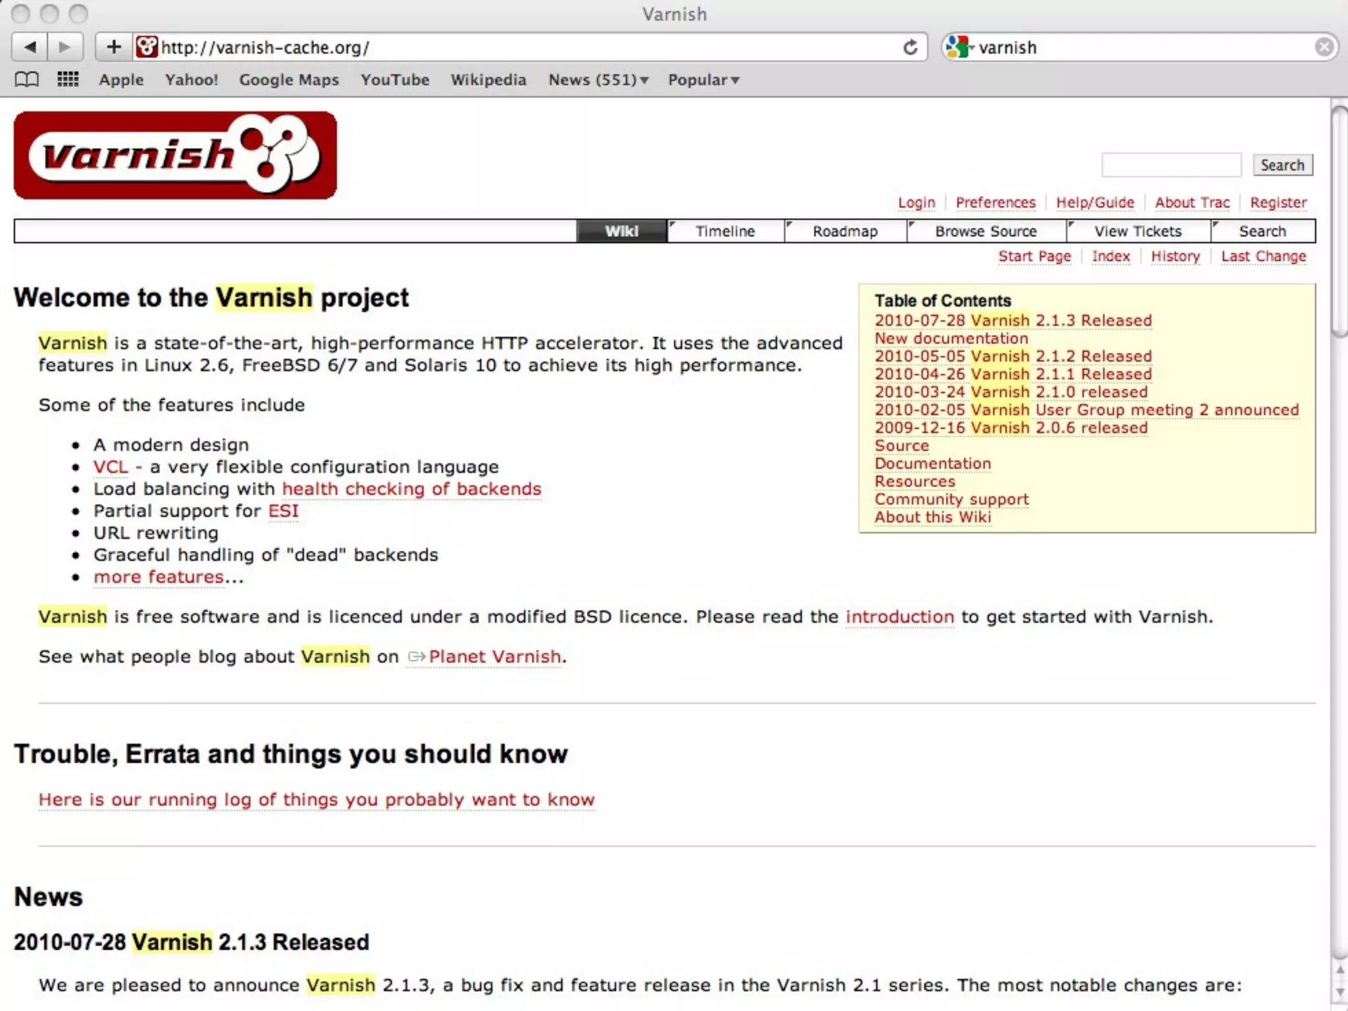Click the browser Forward arrow button
This screenshot has height=1011, width=1348.
click(65, 47)
